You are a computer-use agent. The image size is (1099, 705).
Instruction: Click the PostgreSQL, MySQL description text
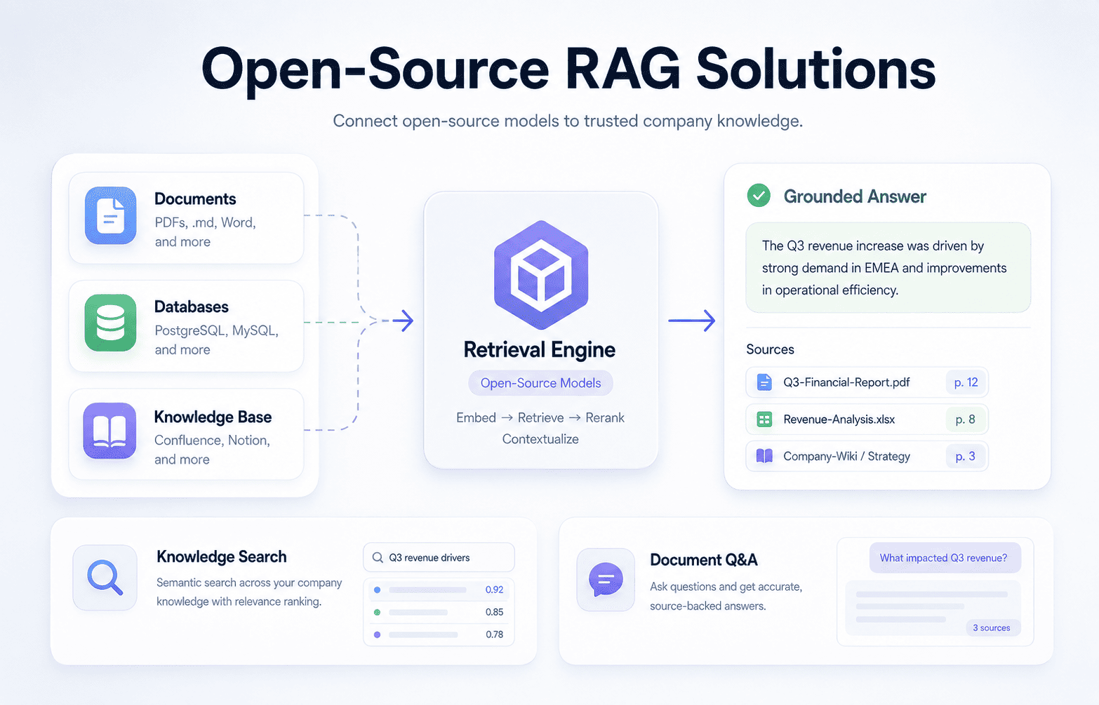(x=216, y=340)
